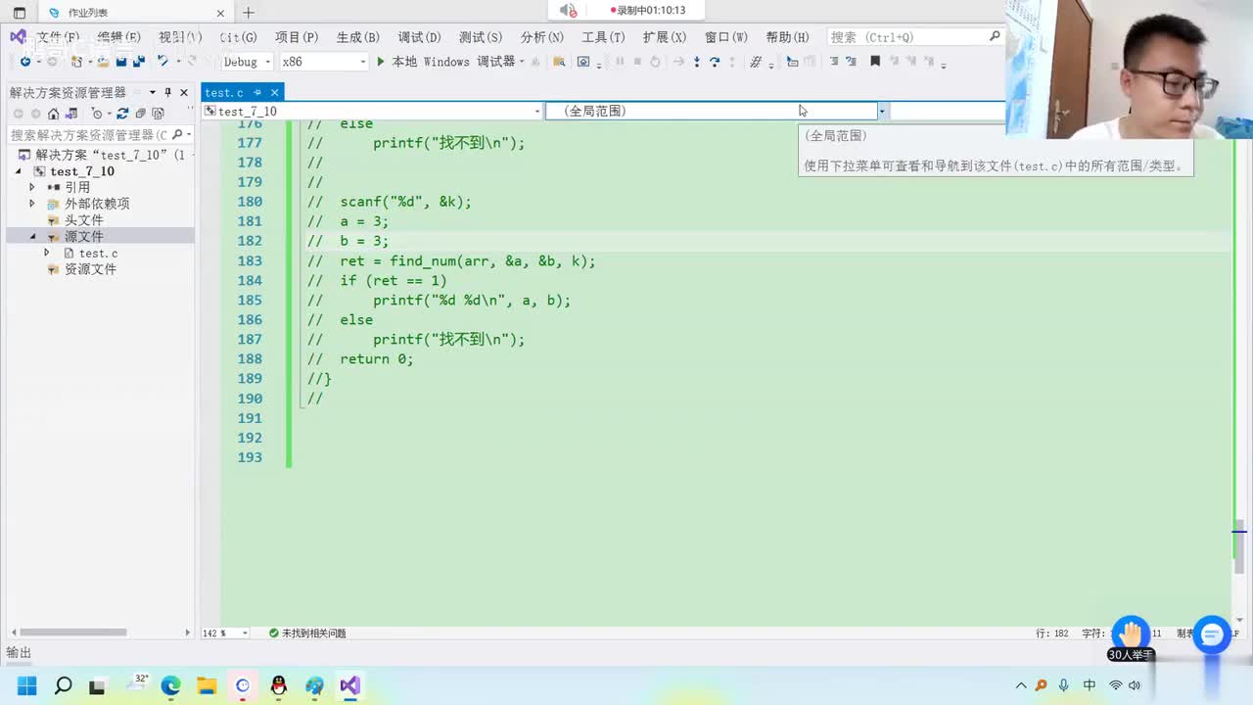Click the Save file toolbar icon
Viewport: 1253px width, 705px height.
click(x=120, y=61)
